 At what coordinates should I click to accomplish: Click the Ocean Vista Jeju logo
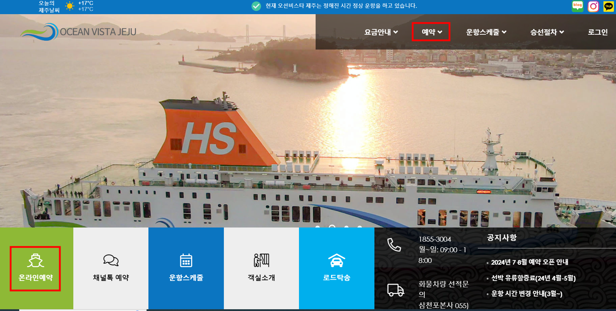click(78, 32)
